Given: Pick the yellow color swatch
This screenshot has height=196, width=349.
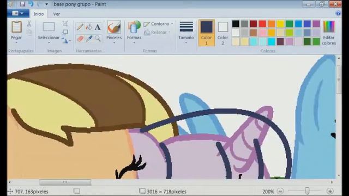Looking at the screenshot, I should coord(280,24).
